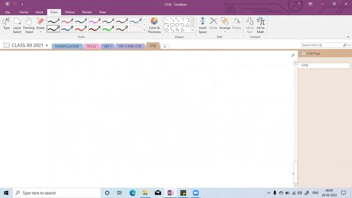Viewport: 352px width, 198px height.
Task: Choose the ellipse shape
Action: [x=177, y=25]
